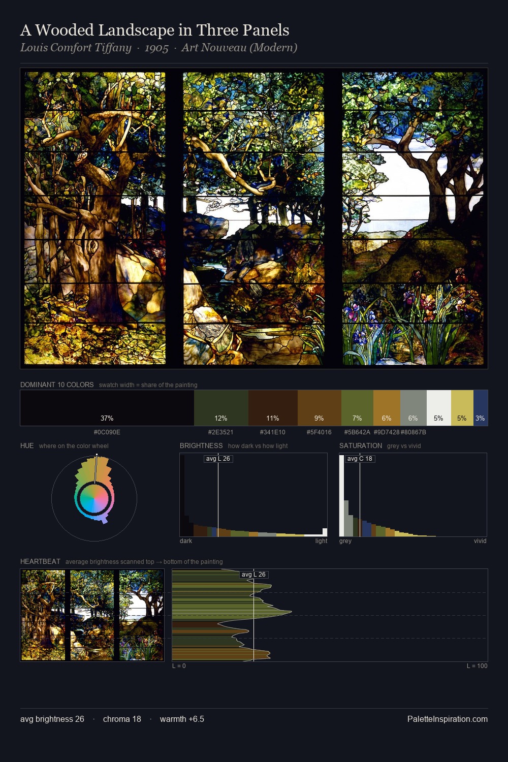Click the L = 0 axis label

coord(179,666)
